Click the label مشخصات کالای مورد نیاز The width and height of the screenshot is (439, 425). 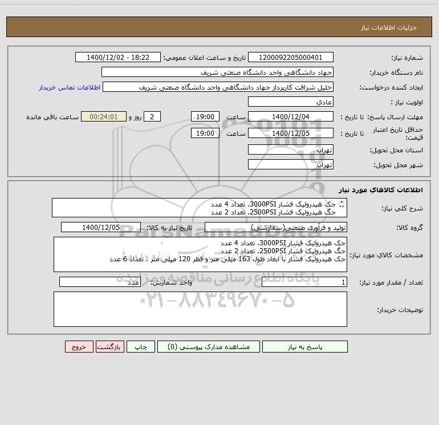tap(387, 255)
